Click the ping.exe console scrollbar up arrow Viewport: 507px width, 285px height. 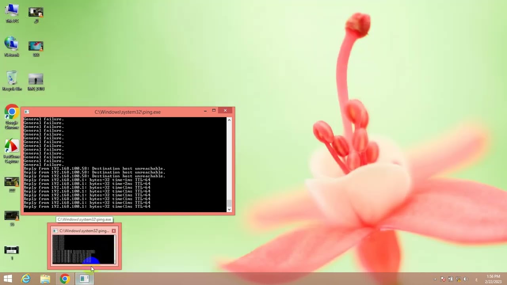tap(229, 120)
